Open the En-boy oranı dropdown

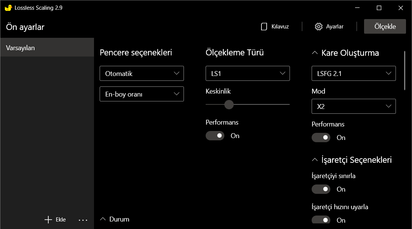142,94
